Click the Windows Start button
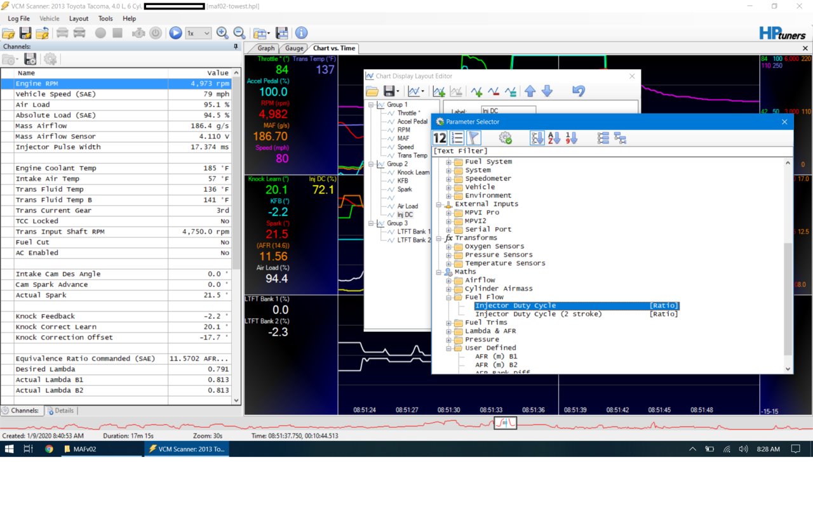Image resolution: width=813 pixels, height=528 pixels. tap(10, 449)
